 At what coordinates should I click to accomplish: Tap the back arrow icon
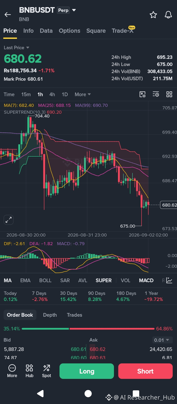pyautogui.click(x=8, y=15)
